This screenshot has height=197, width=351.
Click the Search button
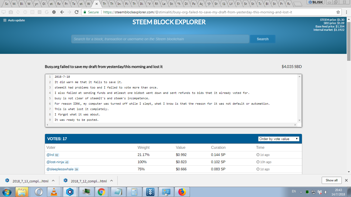263,39
